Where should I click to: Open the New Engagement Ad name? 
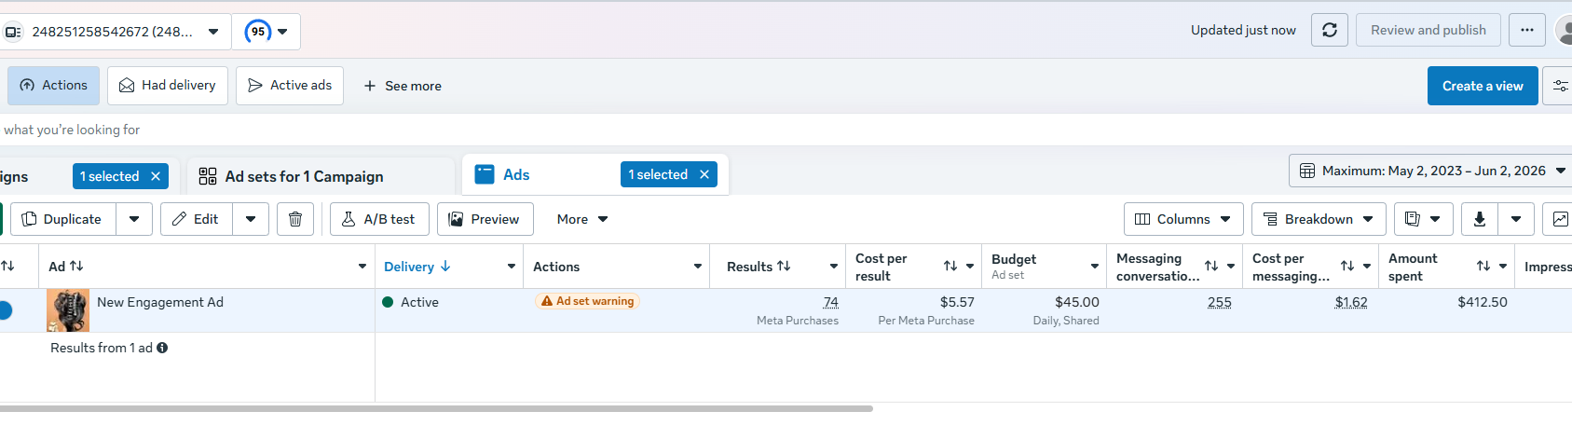pyautogui.click(x=160, y=302)
